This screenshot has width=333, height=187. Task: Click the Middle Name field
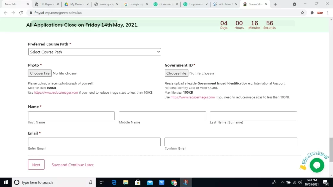tap(162, 116)
